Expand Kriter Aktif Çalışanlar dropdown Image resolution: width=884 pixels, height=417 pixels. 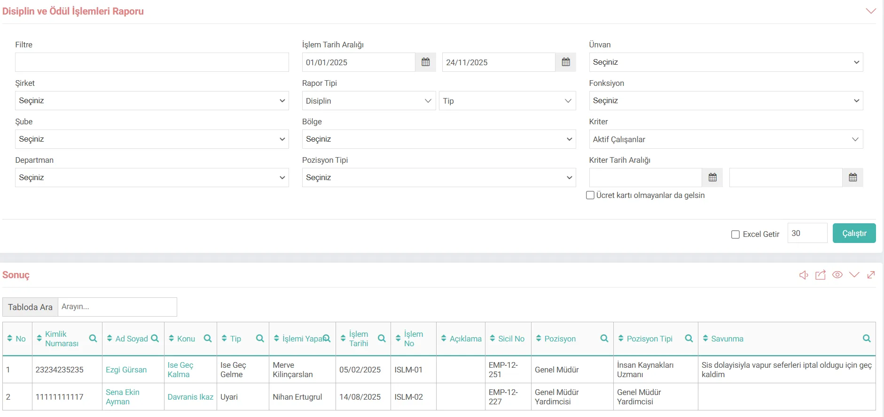point(726,139)
